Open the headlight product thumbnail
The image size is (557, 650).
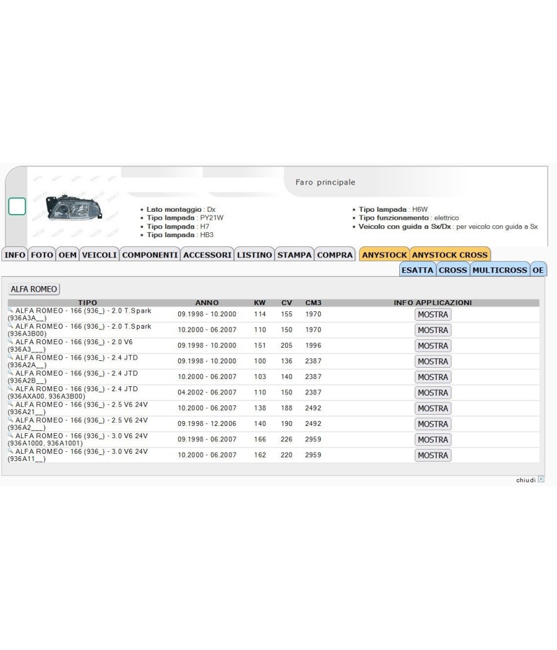tap(75, 207)
